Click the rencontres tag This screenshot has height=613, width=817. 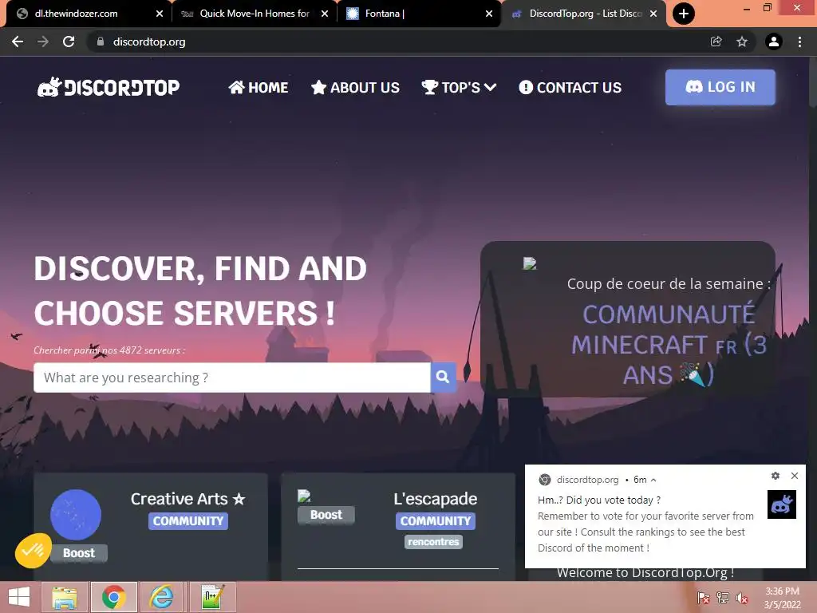click(x=433, y=542)
